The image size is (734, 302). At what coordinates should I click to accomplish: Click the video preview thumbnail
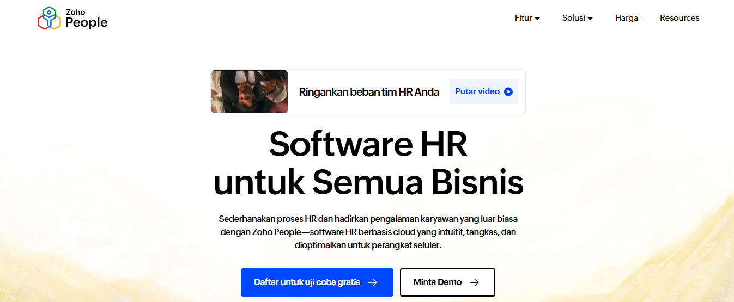click(x=250, y=91)
